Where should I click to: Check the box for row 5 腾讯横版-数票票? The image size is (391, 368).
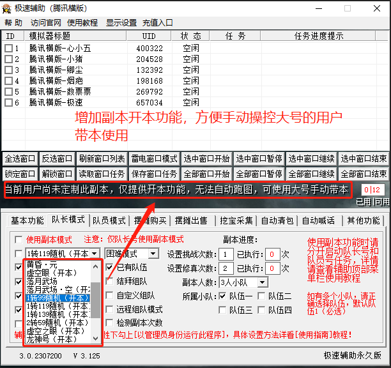point(9,91)
